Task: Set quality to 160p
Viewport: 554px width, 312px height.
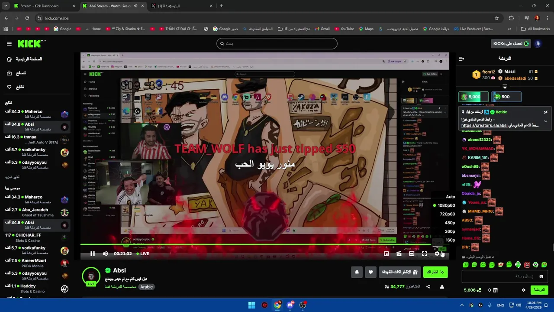Action: pyautogui.click(x=450, y=240)
